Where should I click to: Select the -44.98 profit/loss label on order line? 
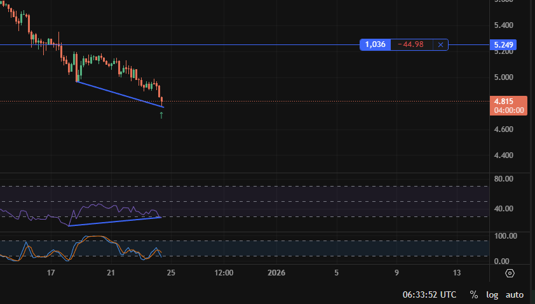(x=411, y=44)
